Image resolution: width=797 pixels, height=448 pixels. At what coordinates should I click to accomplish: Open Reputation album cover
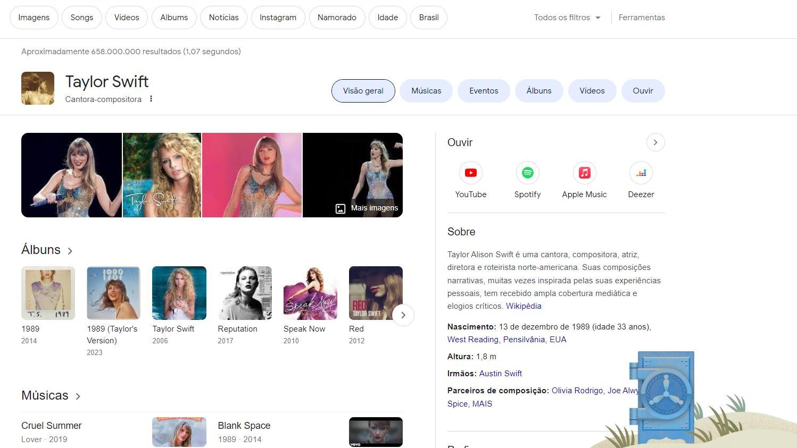(245, 293)
